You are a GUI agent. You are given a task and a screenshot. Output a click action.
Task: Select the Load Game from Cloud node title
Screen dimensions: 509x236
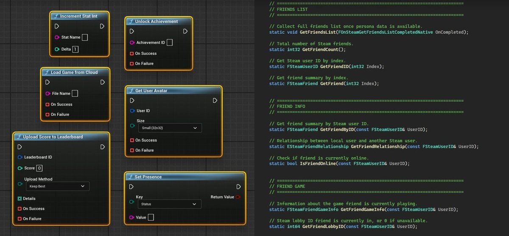point(74,72)
